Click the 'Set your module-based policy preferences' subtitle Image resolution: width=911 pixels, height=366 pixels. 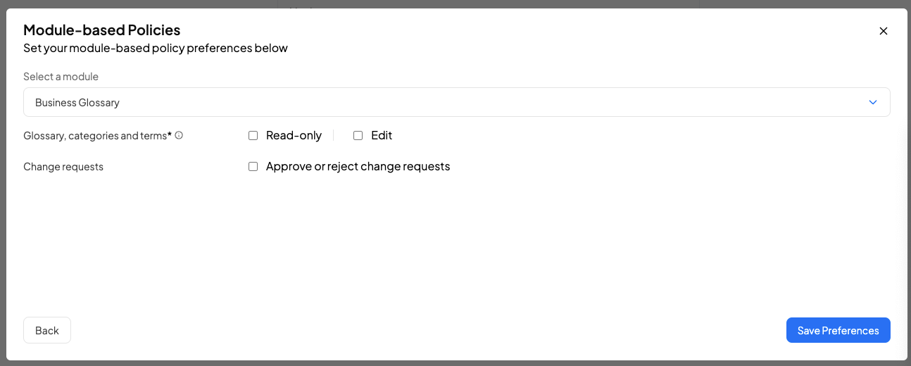[155, 48]
